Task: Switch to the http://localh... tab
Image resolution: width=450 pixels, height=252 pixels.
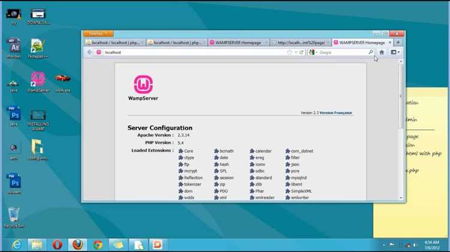Action: pyautogui.click(x=301, y=42)
